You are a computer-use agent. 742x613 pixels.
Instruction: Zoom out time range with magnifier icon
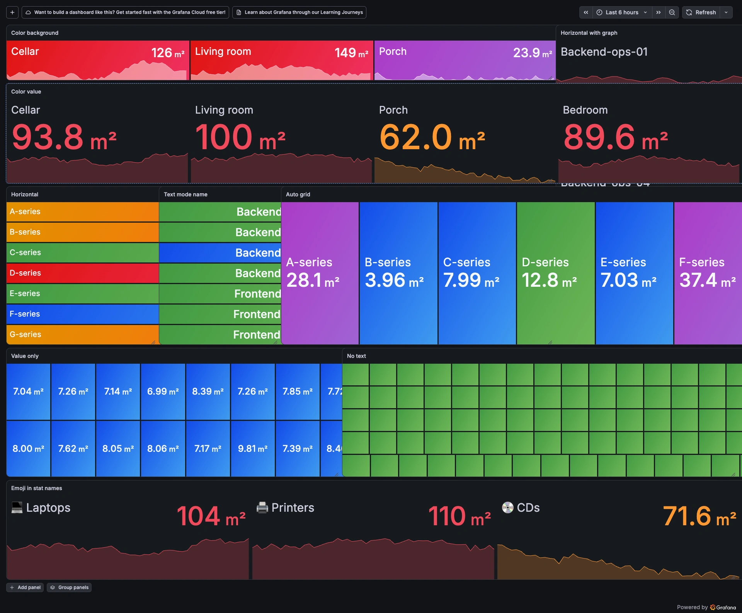pos(672,12)
